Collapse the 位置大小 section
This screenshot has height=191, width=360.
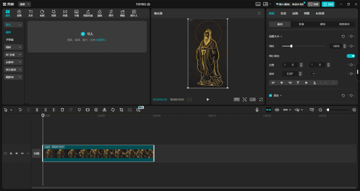point(281,37)
